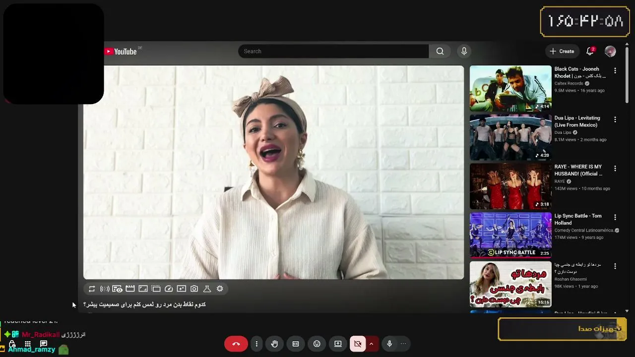Expand camera options with the up chevron
The image size is (635, 357).
(x=371, y=344)
